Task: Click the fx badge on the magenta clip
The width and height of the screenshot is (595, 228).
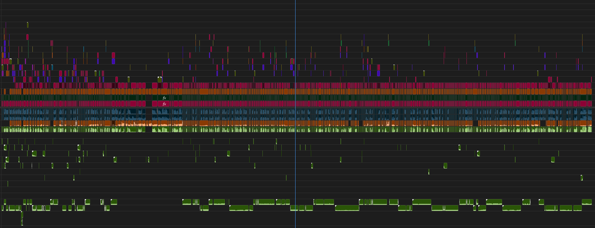Action: click(x=164, y=104)
